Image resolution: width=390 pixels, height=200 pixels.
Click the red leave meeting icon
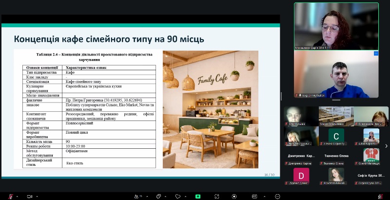[380, 197]
